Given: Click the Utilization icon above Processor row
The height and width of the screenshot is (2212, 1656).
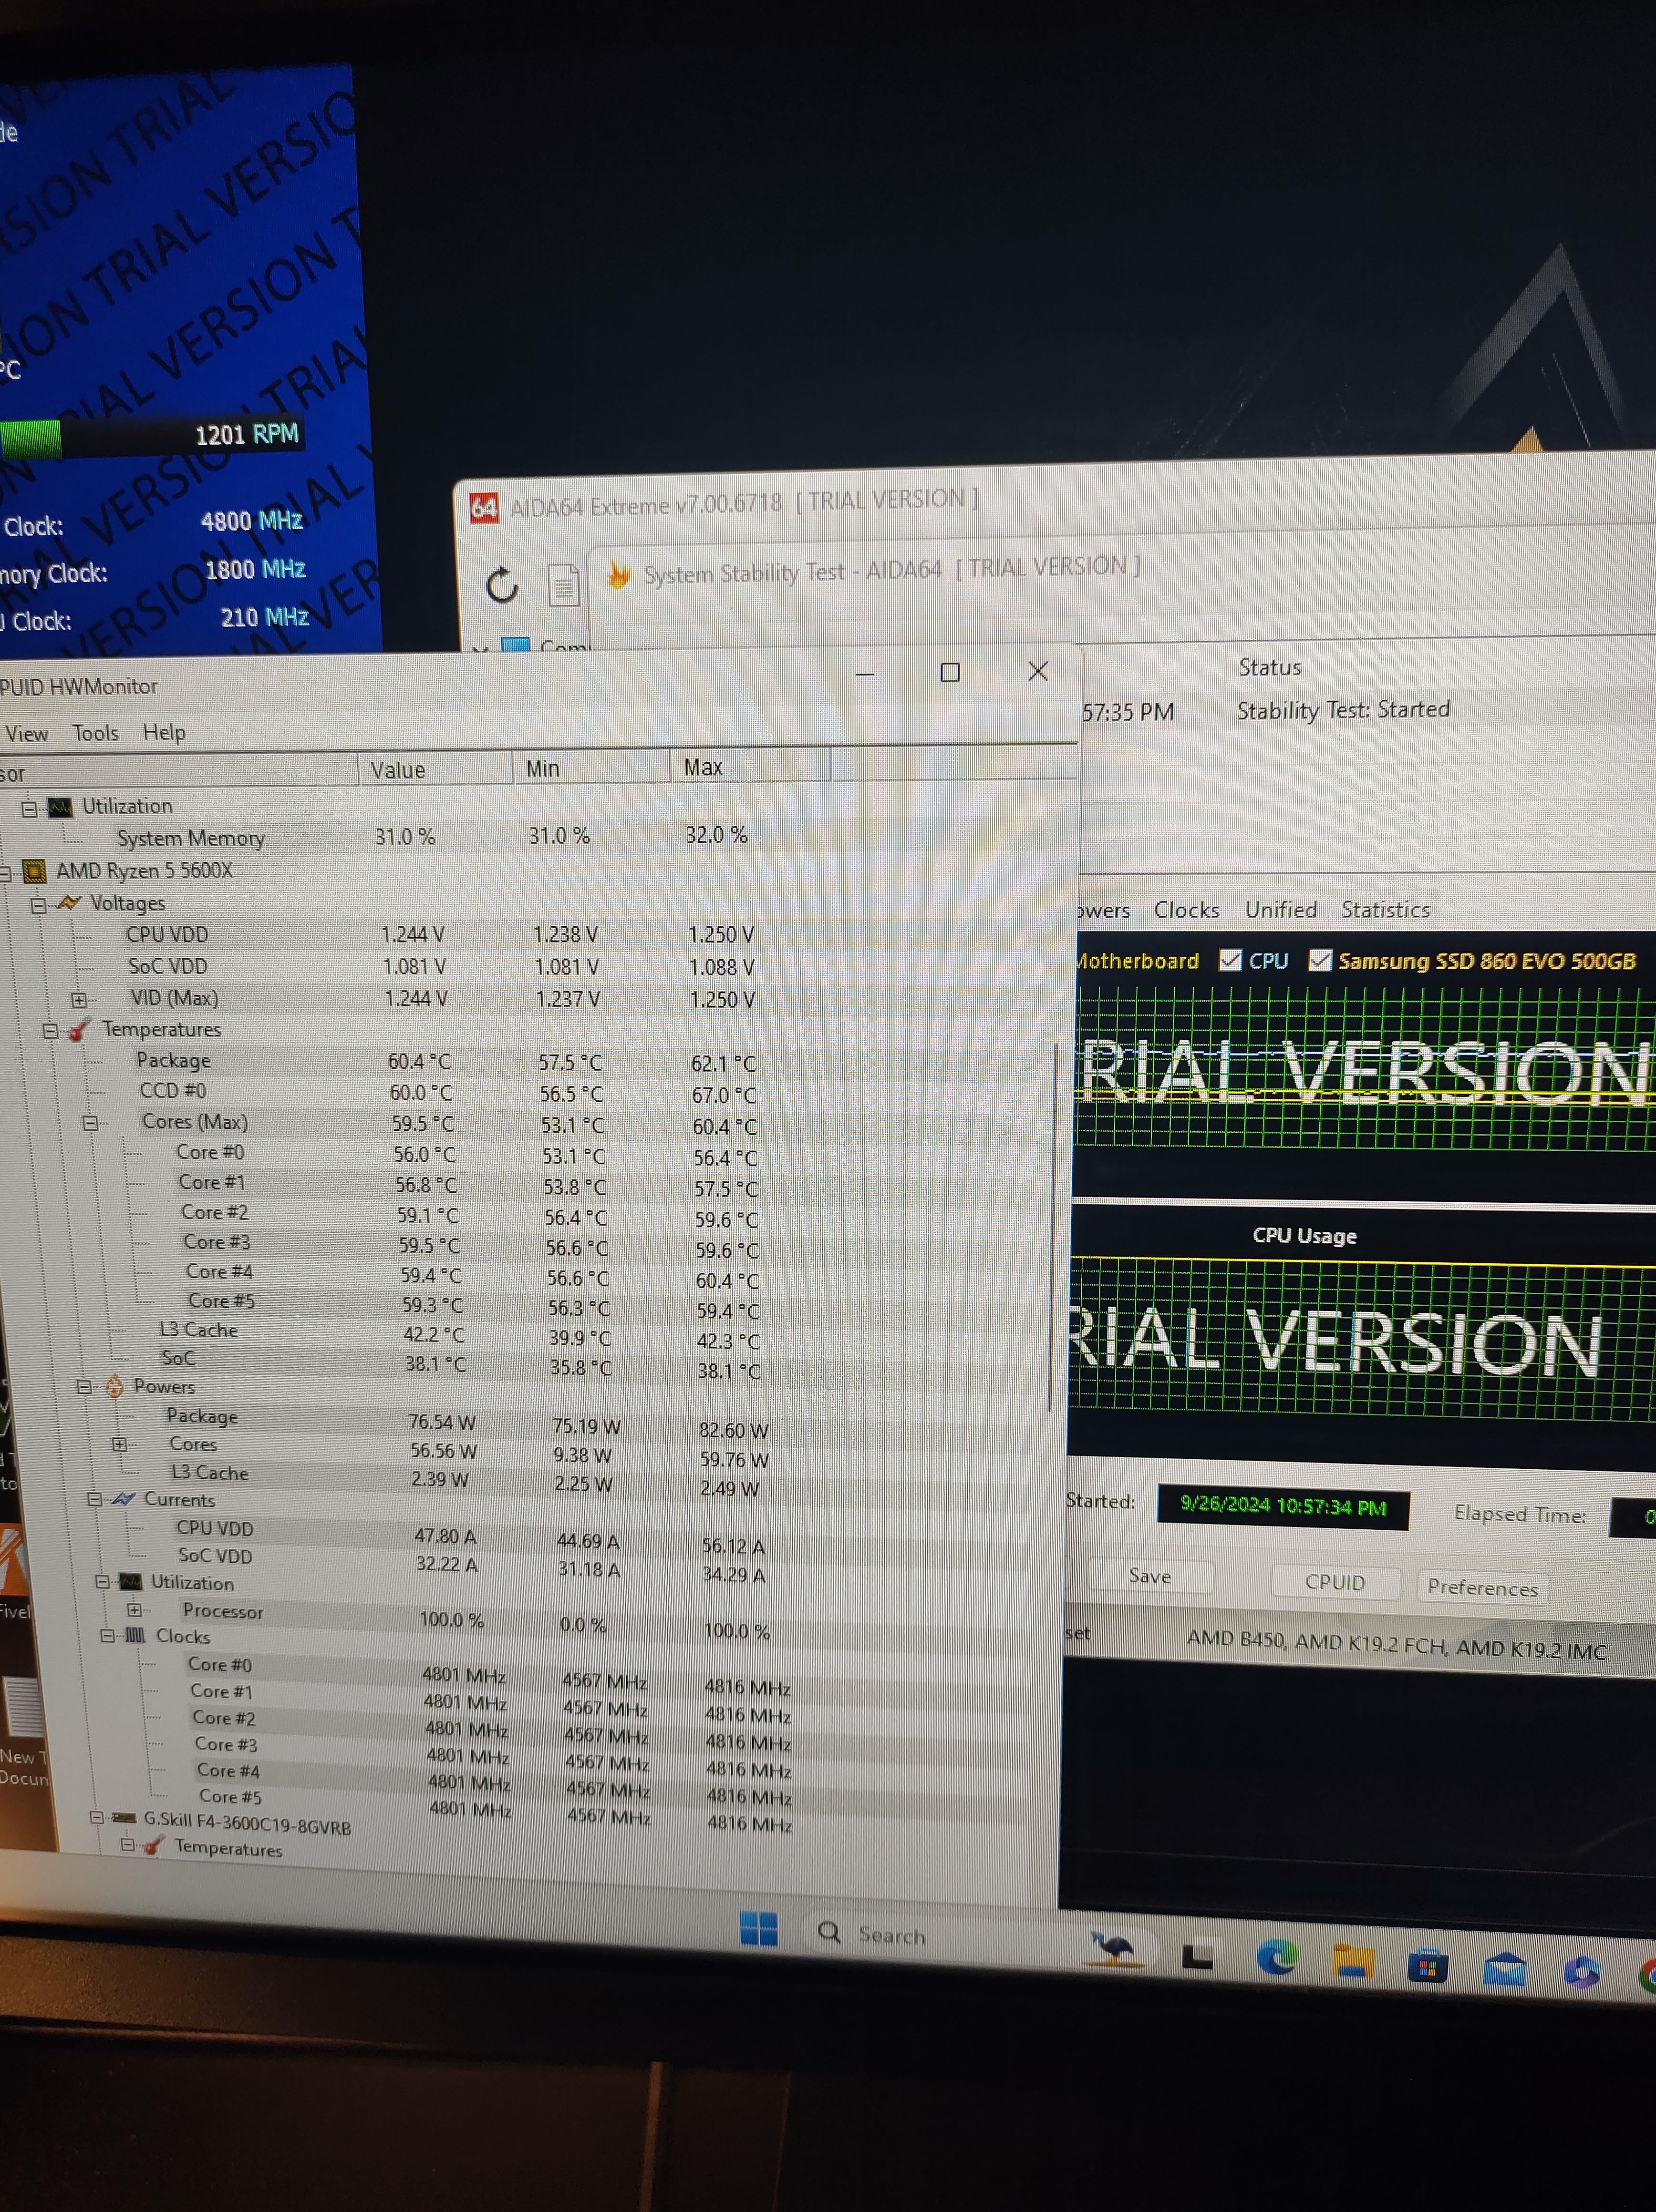Looking at the screenshot, I should coord(130,1582).
